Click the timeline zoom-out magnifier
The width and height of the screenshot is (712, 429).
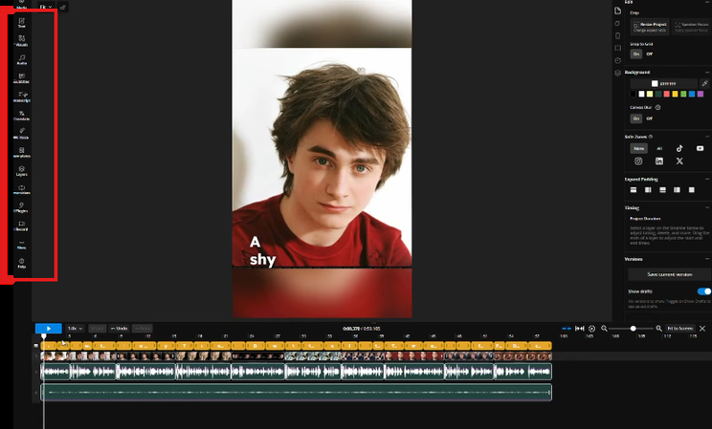[x=604, y=329]
